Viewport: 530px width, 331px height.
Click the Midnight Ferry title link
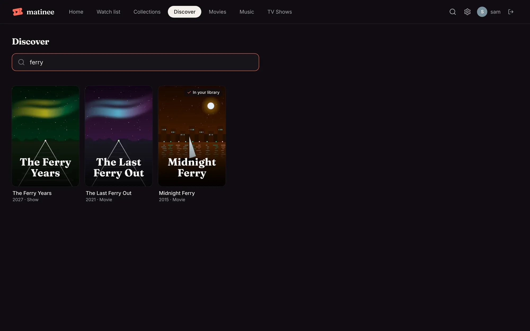[177, 193]
